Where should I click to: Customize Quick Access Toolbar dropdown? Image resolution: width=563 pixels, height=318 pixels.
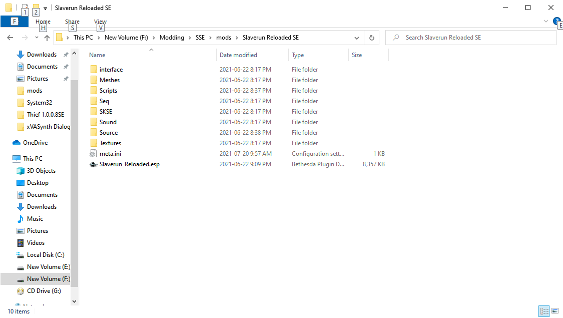(x=45, y=8)
